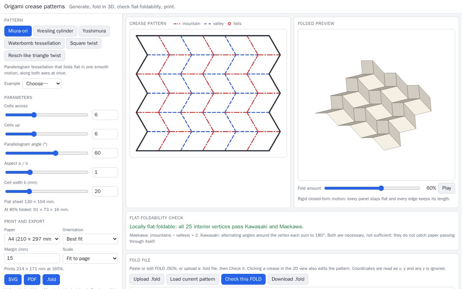
Task: Adjust the Cells up slider
Action: pyautogui.click(x=47, y=134)
